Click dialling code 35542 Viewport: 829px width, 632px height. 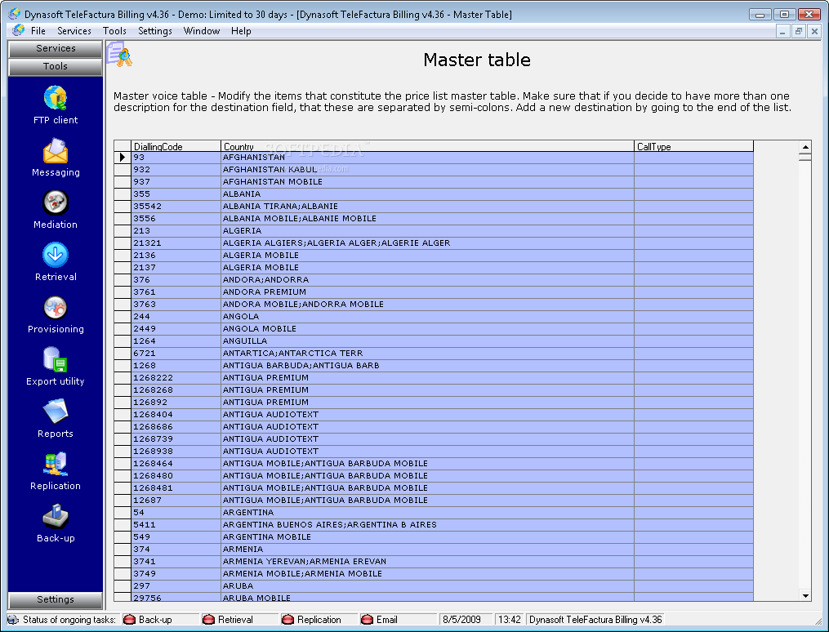point(176,206)
